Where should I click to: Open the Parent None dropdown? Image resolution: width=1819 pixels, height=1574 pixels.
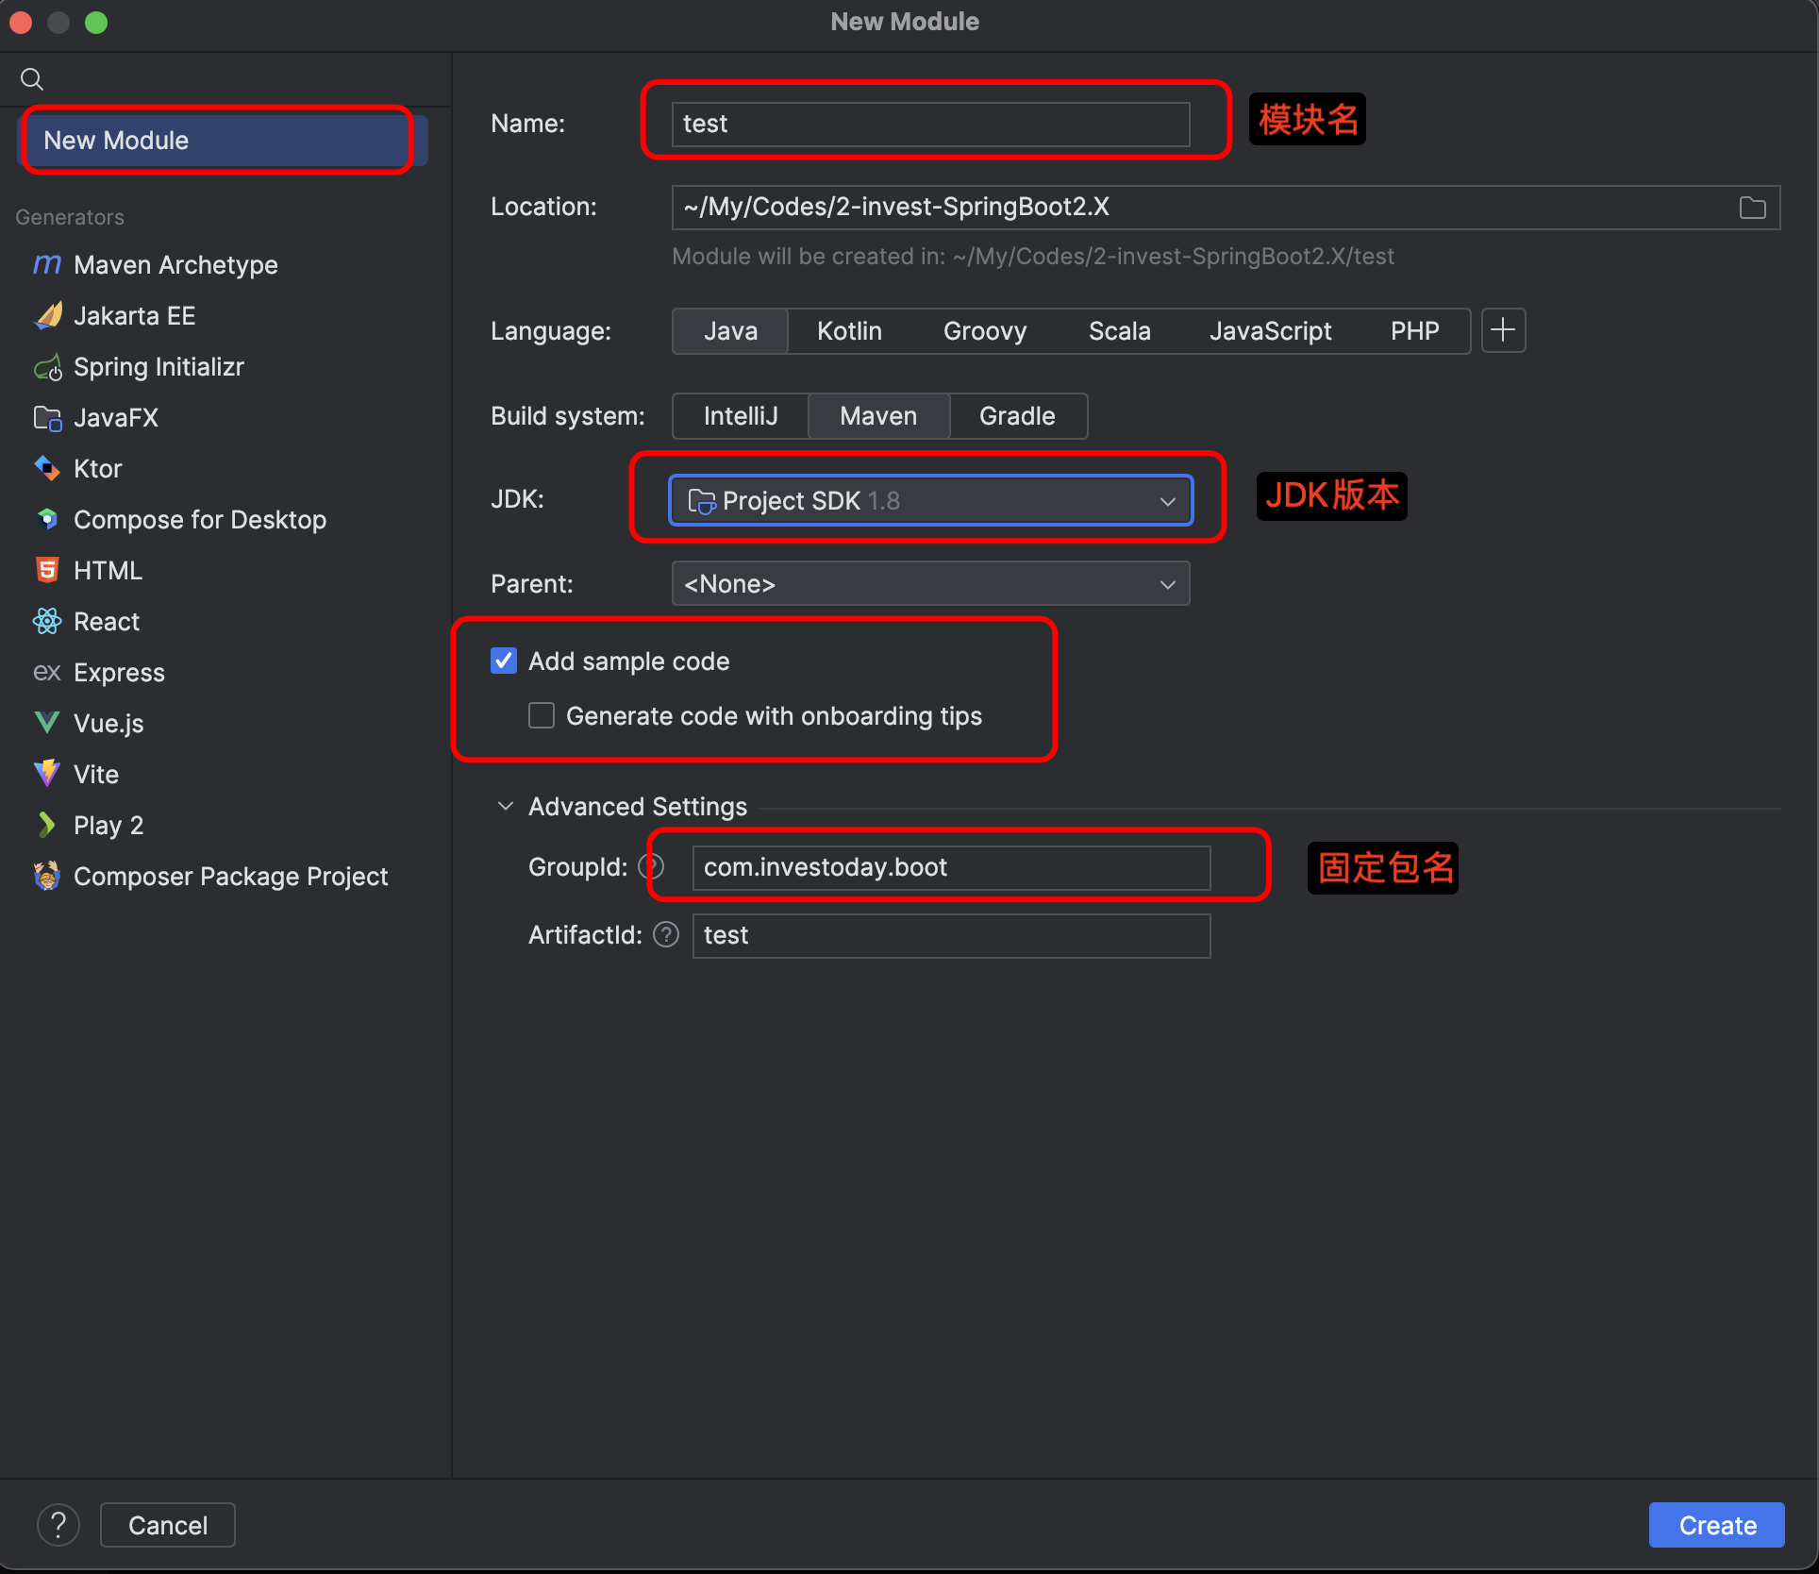tap(930, 584)
